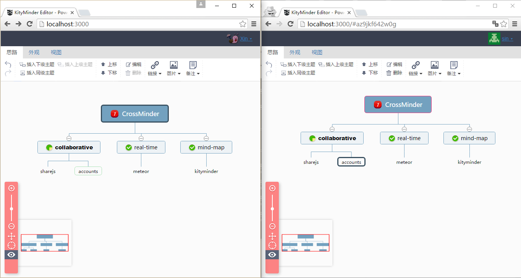
Task: Click priority 1 icon on left CrossMinder node
Action: (114, 114)
